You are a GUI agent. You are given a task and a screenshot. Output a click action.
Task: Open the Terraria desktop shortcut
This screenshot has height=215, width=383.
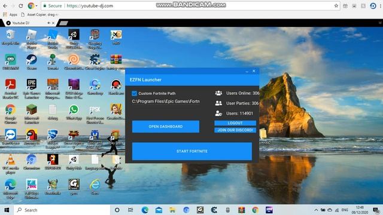click(x=53, y=62)
